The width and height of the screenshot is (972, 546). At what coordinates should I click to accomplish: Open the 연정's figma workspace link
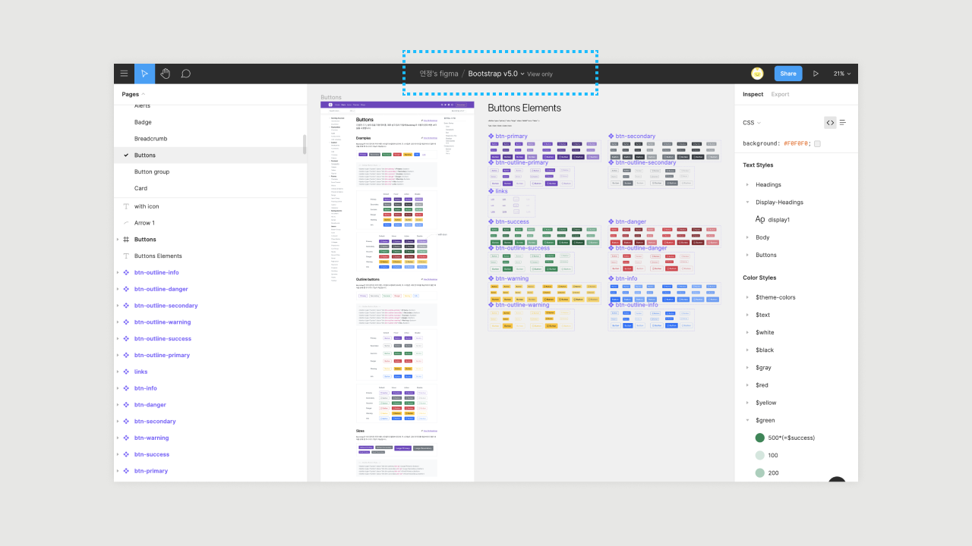439,74
